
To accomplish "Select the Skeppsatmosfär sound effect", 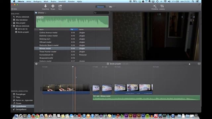I will 72,58.
